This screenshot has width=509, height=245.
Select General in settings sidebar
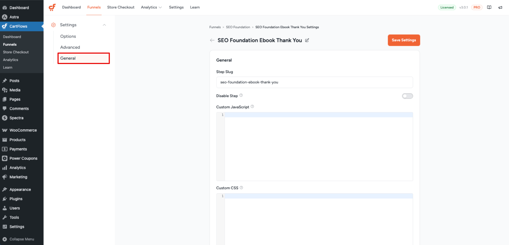click(84, 58)
